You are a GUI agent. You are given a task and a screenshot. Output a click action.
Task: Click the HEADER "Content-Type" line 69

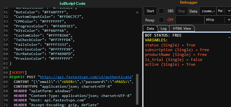[73, 96]
